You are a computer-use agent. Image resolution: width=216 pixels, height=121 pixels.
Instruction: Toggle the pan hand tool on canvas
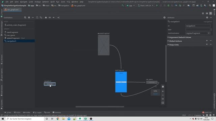click(x=163, y=87)
